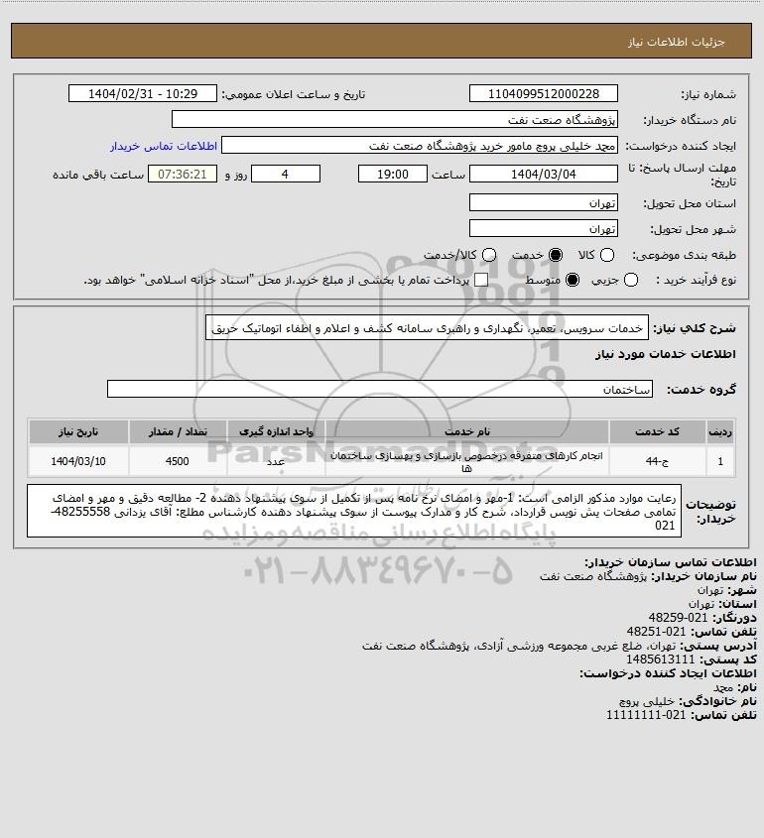
Task: Click the توضیحات خریدار text box
Action: click(354, 511)
